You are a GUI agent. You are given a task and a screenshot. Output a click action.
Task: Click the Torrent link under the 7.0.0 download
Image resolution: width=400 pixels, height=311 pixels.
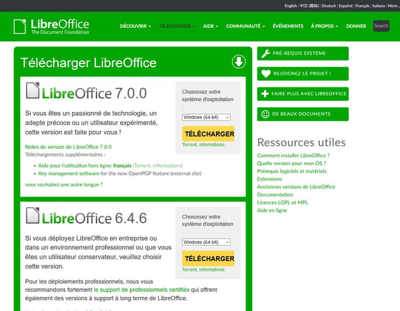(x=189, y=145)
